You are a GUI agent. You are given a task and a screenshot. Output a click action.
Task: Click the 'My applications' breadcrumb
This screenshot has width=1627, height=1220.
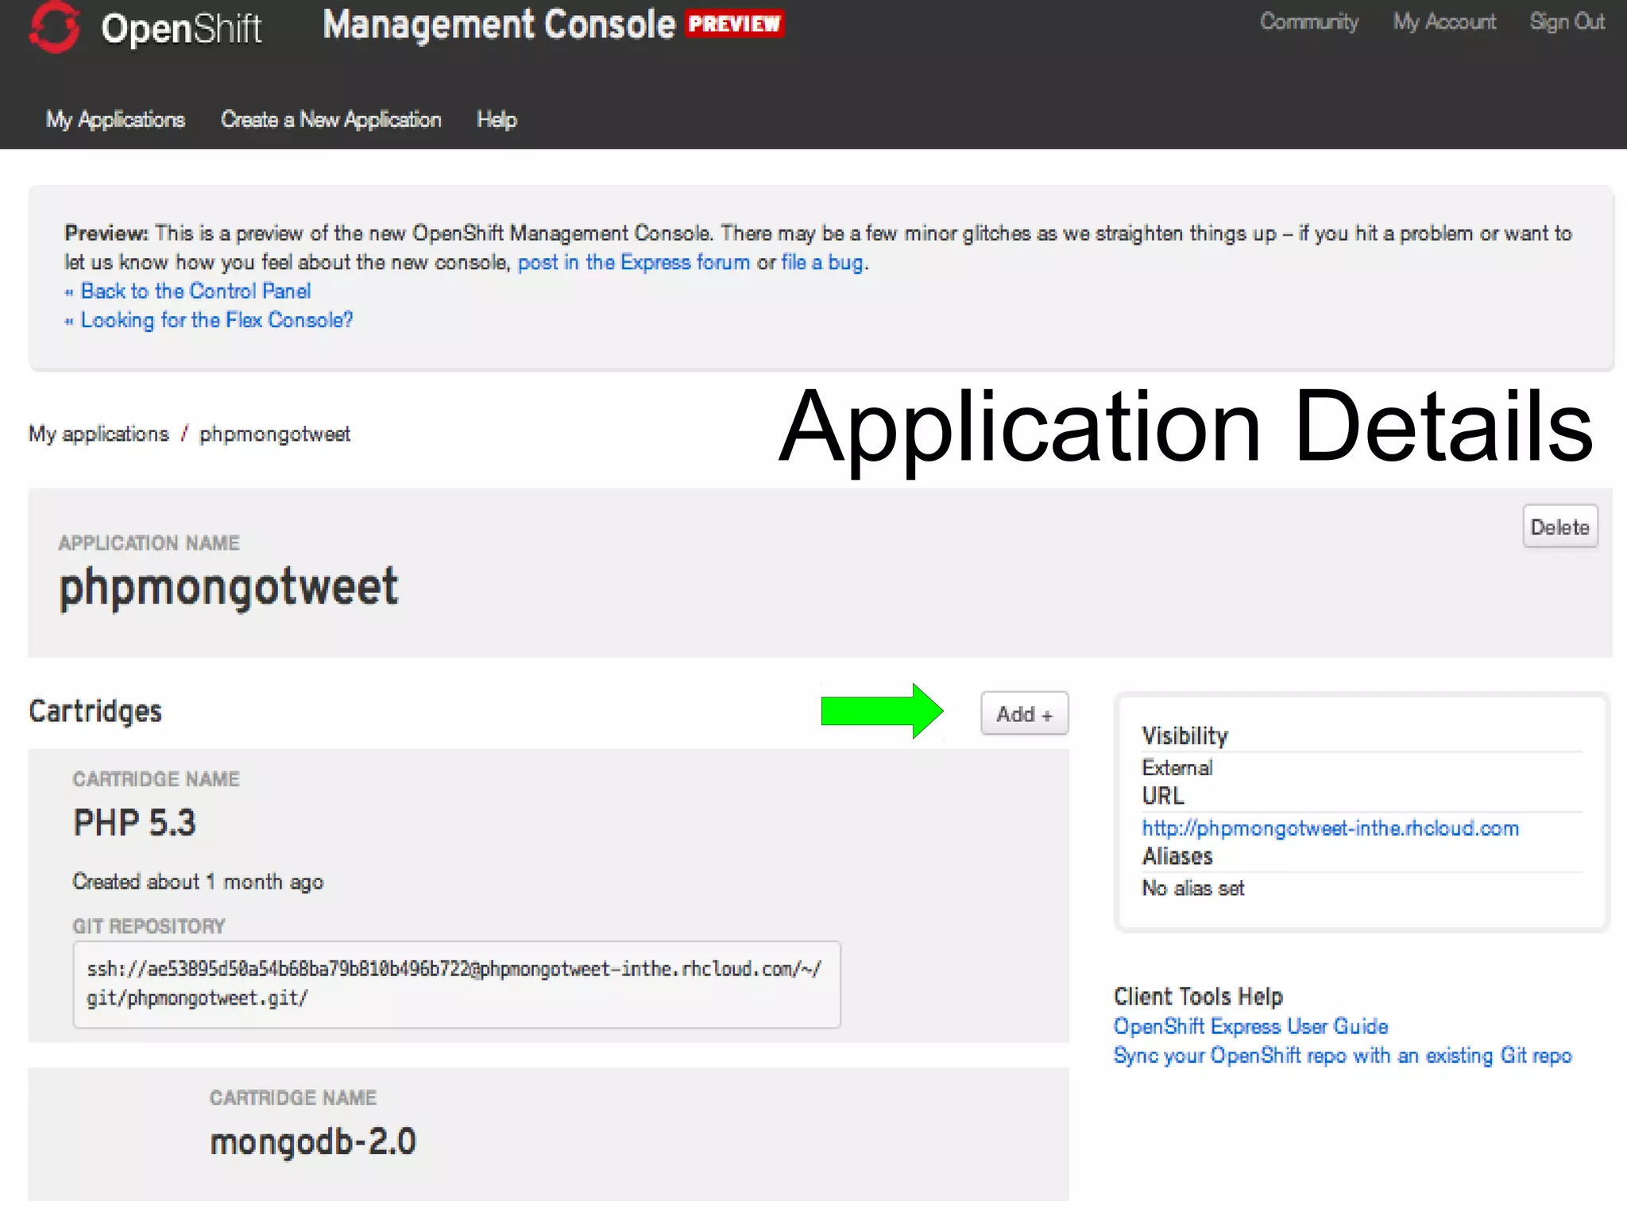[x=99, y=434]
